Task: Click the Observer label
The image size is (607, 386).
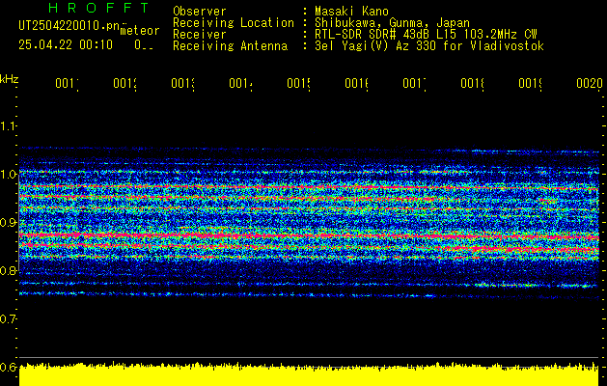Action: point(200,11)
